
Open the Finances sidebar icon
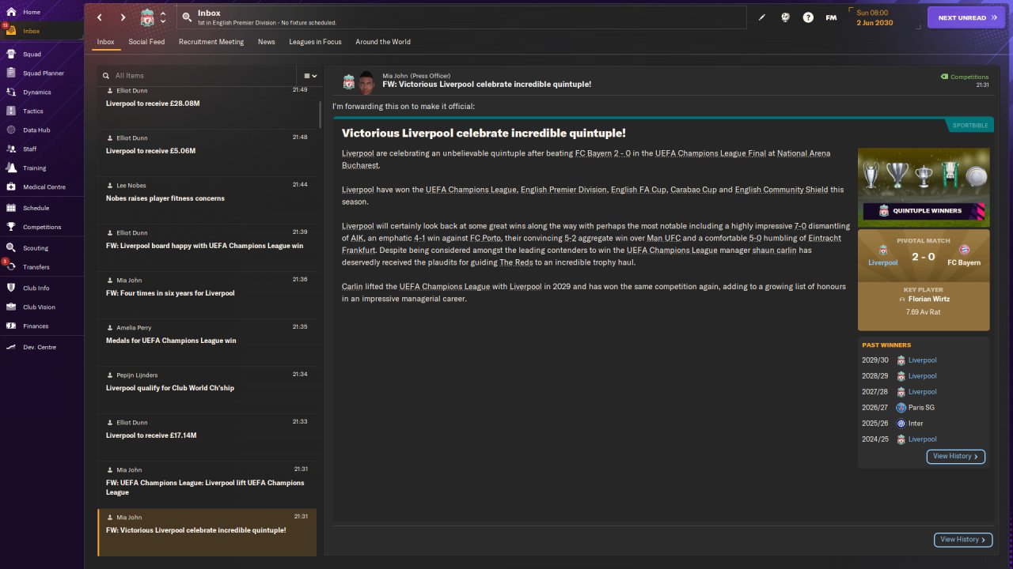pyautogui.click(x=11, y=326)
